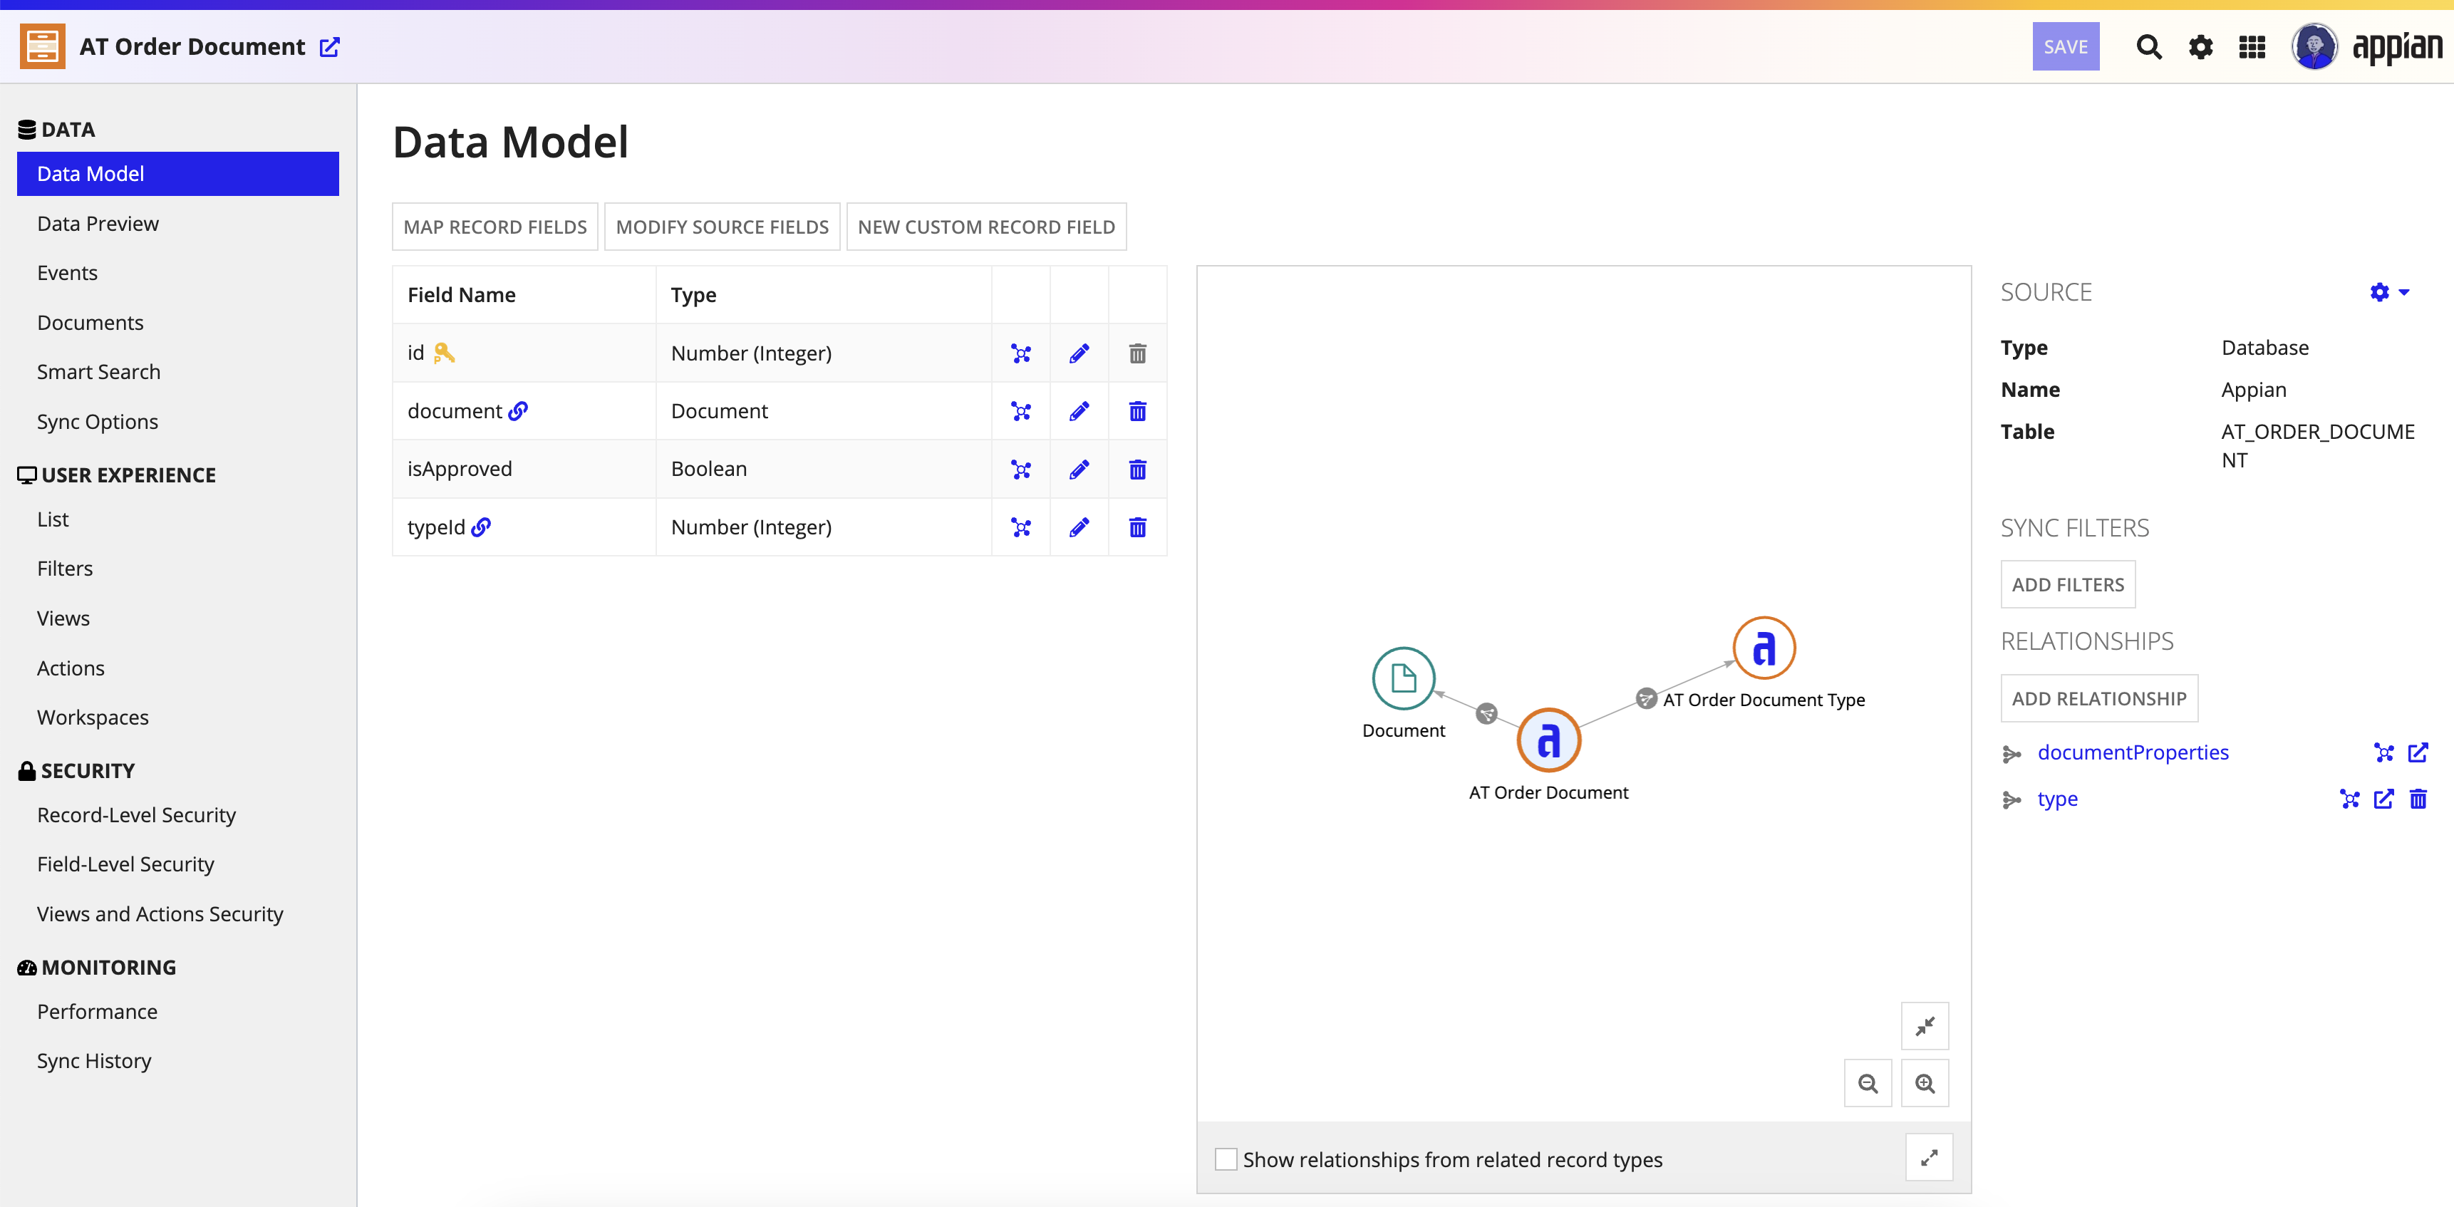Select the Document node in diagram
The width and height of the screenshot is (2454, 1207).
click(x=1403, y=678)
